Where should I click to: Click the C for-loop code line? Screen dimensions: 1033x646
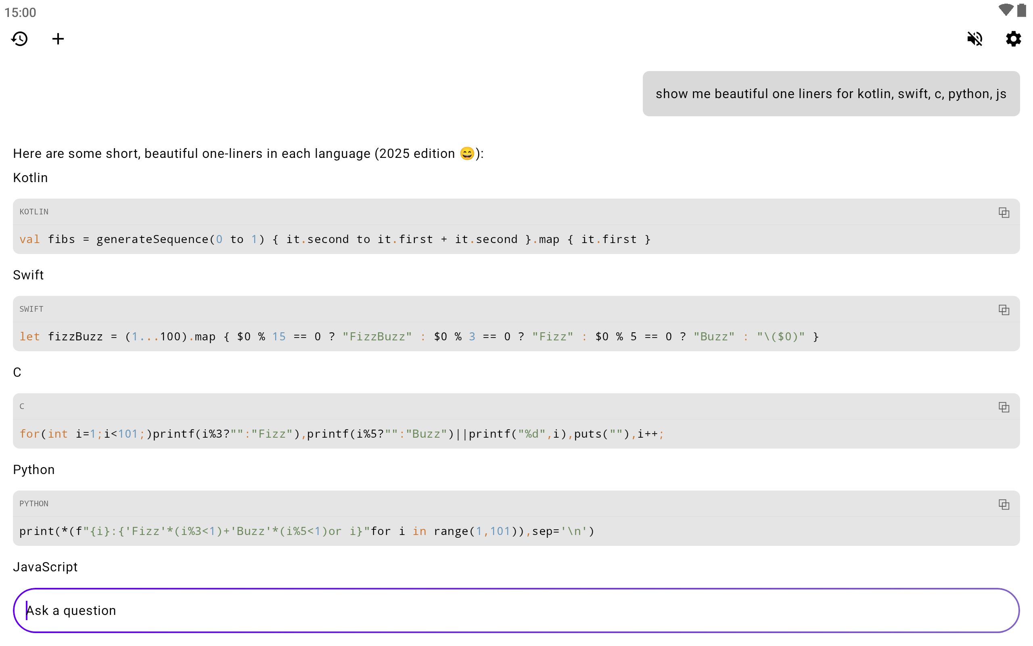pyautogui.click(x=341, y=434)
